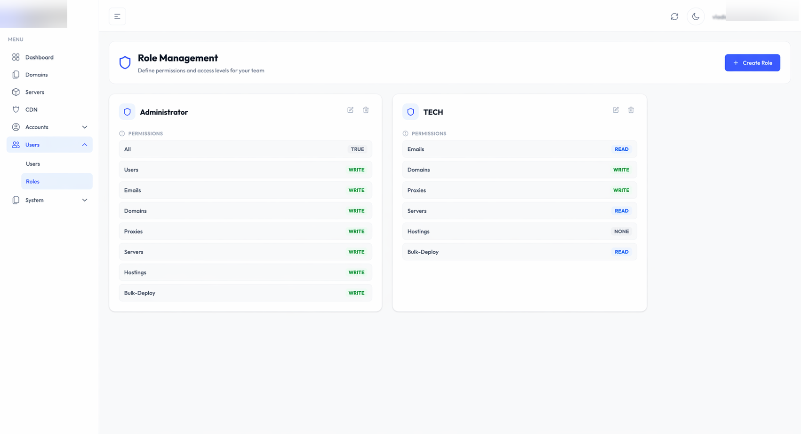Toggle the sidebar hamburger menu button

click(x=117, y=16)
